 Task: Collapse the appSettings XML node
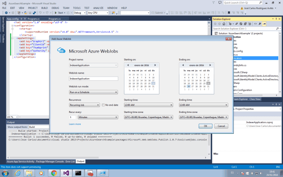[12, 38]
